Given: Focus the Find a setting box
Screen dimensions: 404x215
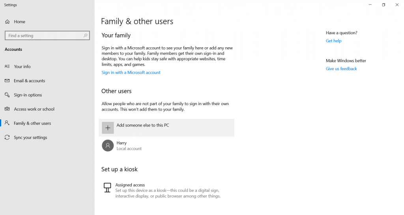Looking at the screenshot, I should [x=47, y=35].
